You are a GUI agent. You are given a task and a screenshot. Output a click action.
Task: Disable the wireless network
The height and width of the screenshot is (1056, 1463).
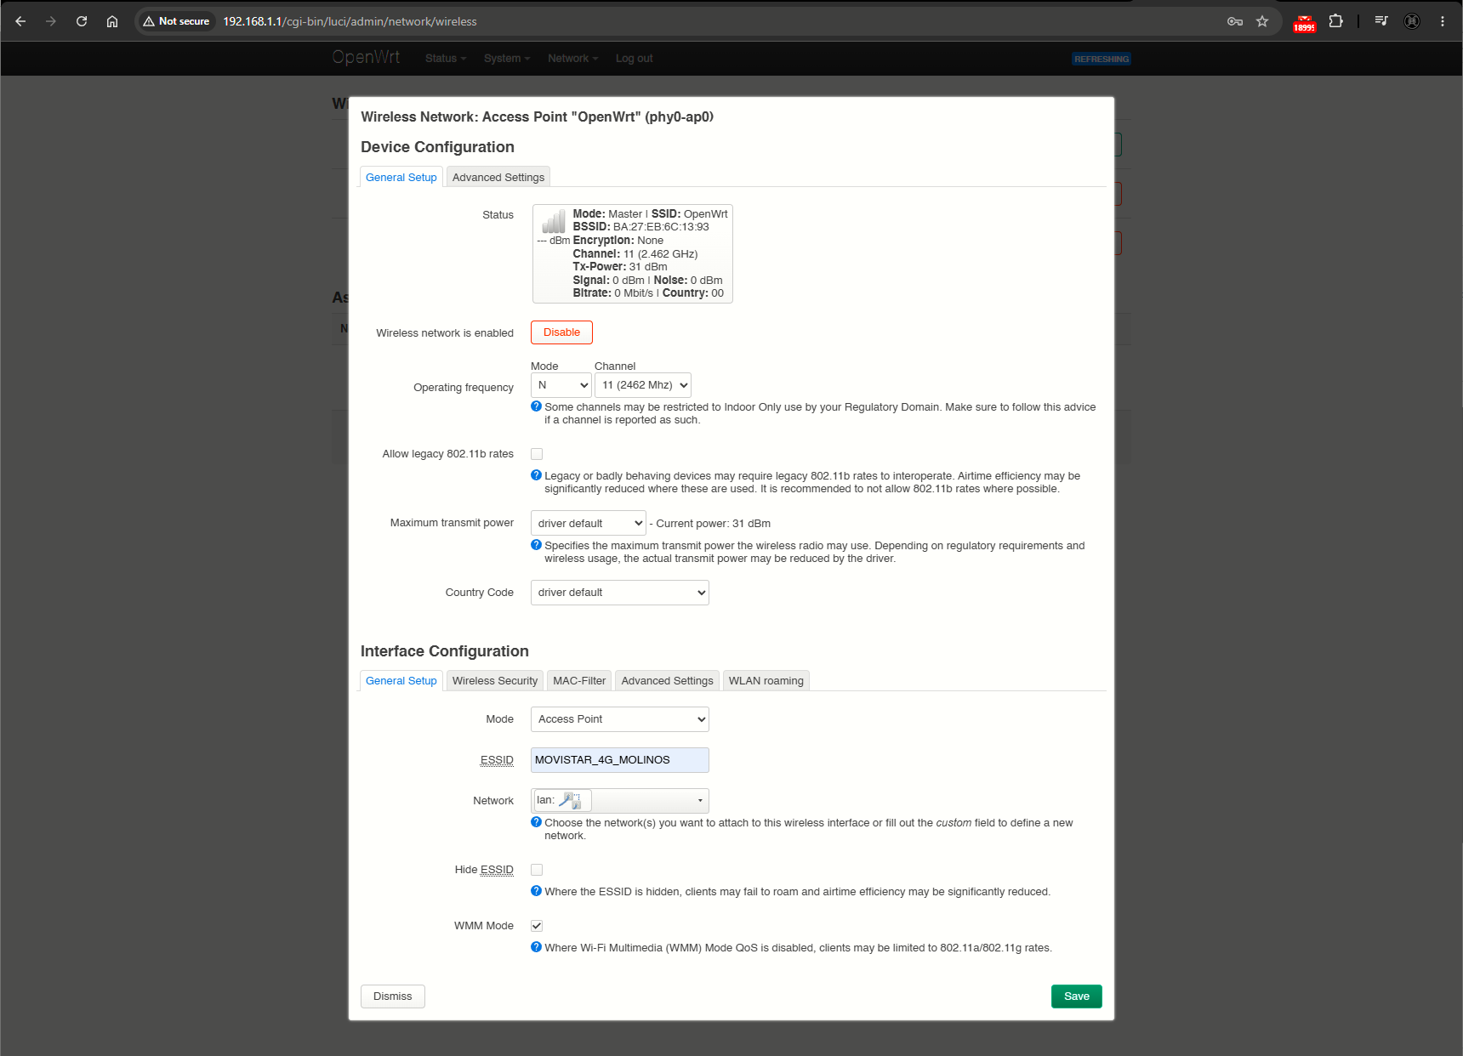point(561,332)
